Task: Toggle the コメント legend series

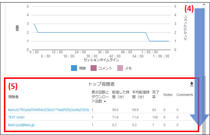Action: (x=101, y=68)
